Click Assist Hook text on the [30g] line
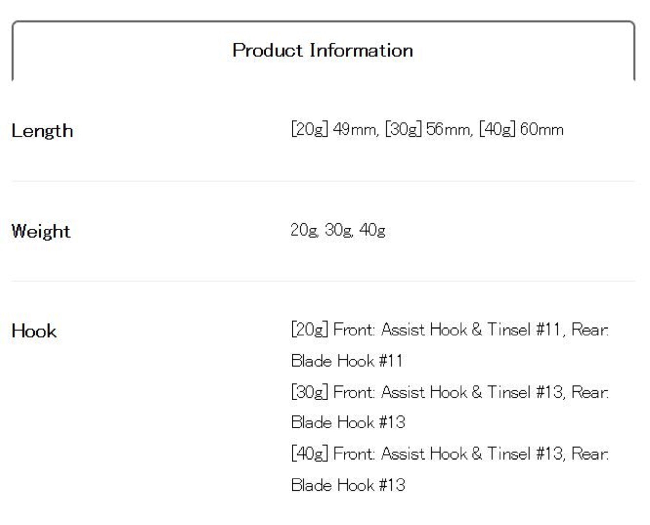Screen dimensions: 650x525 pos(424,392)
